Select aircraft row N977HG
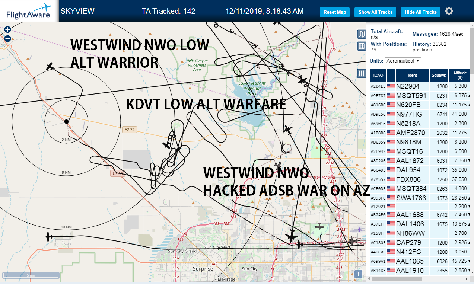Screen dimensions: 474x284 click(420, 114)
